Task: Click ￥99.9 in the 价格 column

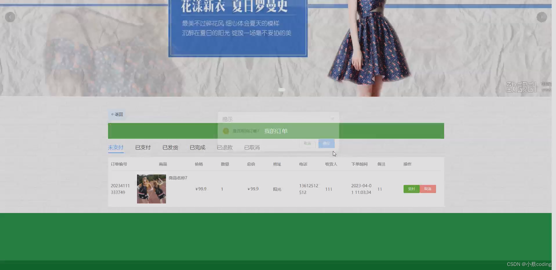Action: click(201, 189)
